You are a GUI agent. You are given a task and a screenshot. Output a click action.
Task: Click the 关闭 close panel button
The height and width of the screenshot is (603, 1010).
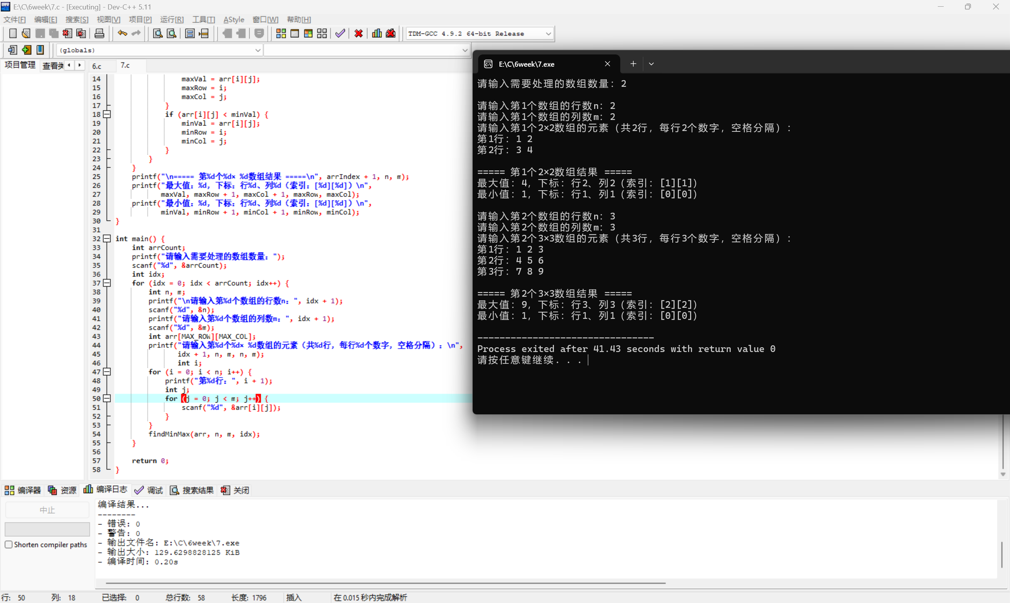pos(235,490)
